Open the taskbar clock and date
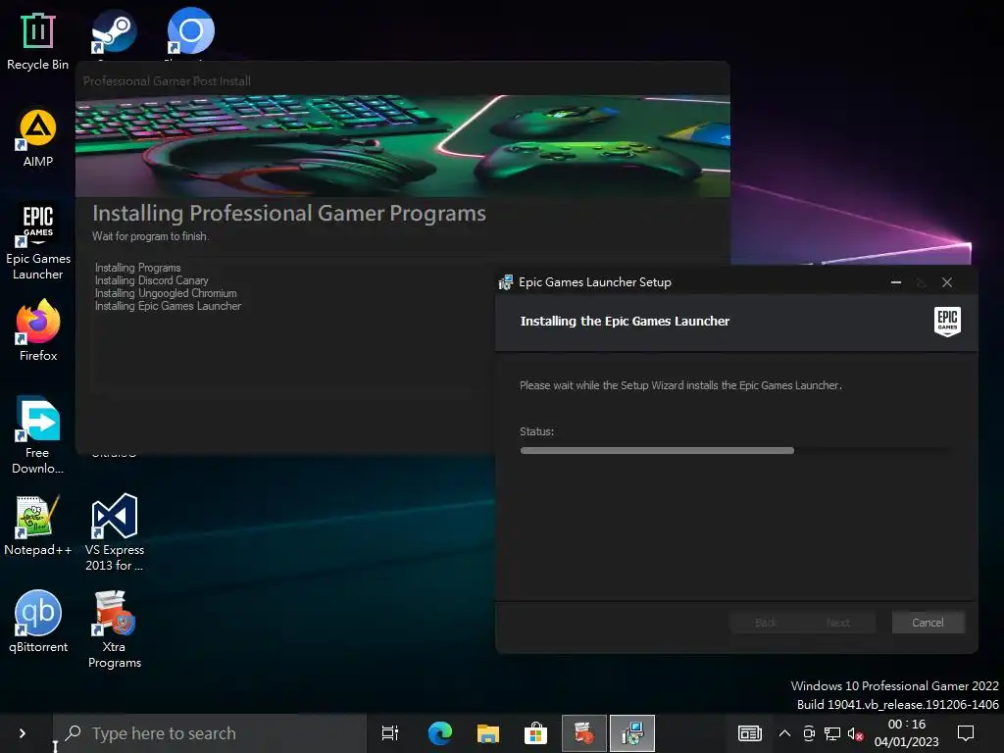This screenshot has width=1004, height=753. tap(907, 733)
